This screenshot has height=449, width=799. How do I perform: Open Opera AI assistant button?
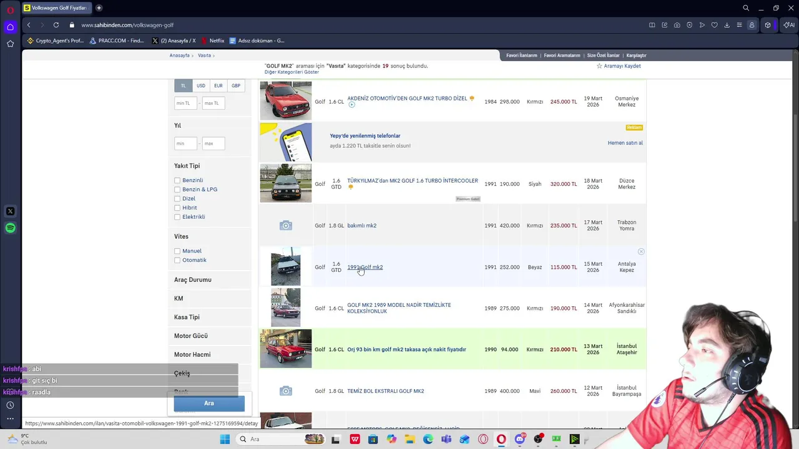click(789, 25)
